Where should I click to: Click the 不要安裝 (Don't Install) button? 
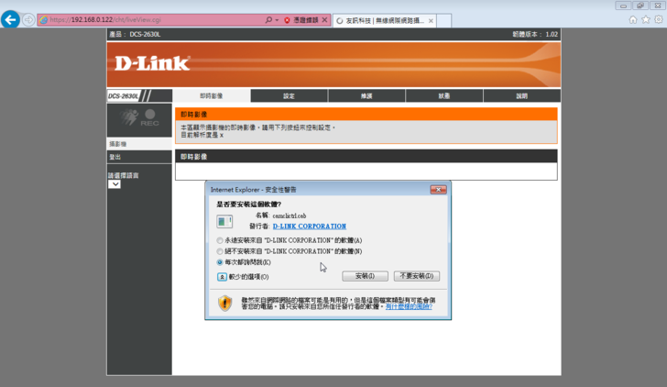417,276
